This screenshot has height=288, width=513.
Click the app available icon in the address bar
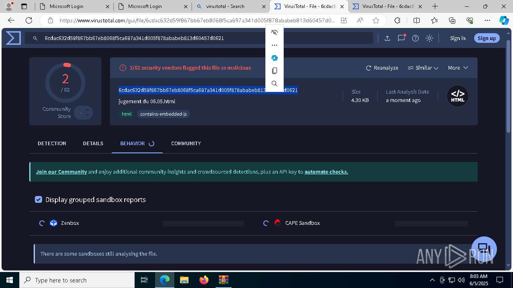pyautogui.click(x=344, y=20)
